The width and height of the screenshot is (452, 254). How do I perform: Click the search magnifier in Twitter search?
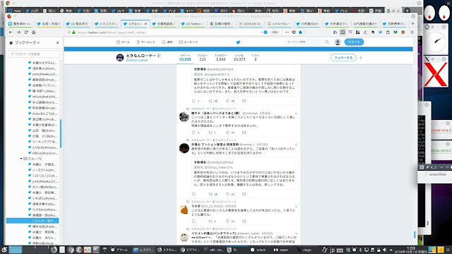coord(327,42)
